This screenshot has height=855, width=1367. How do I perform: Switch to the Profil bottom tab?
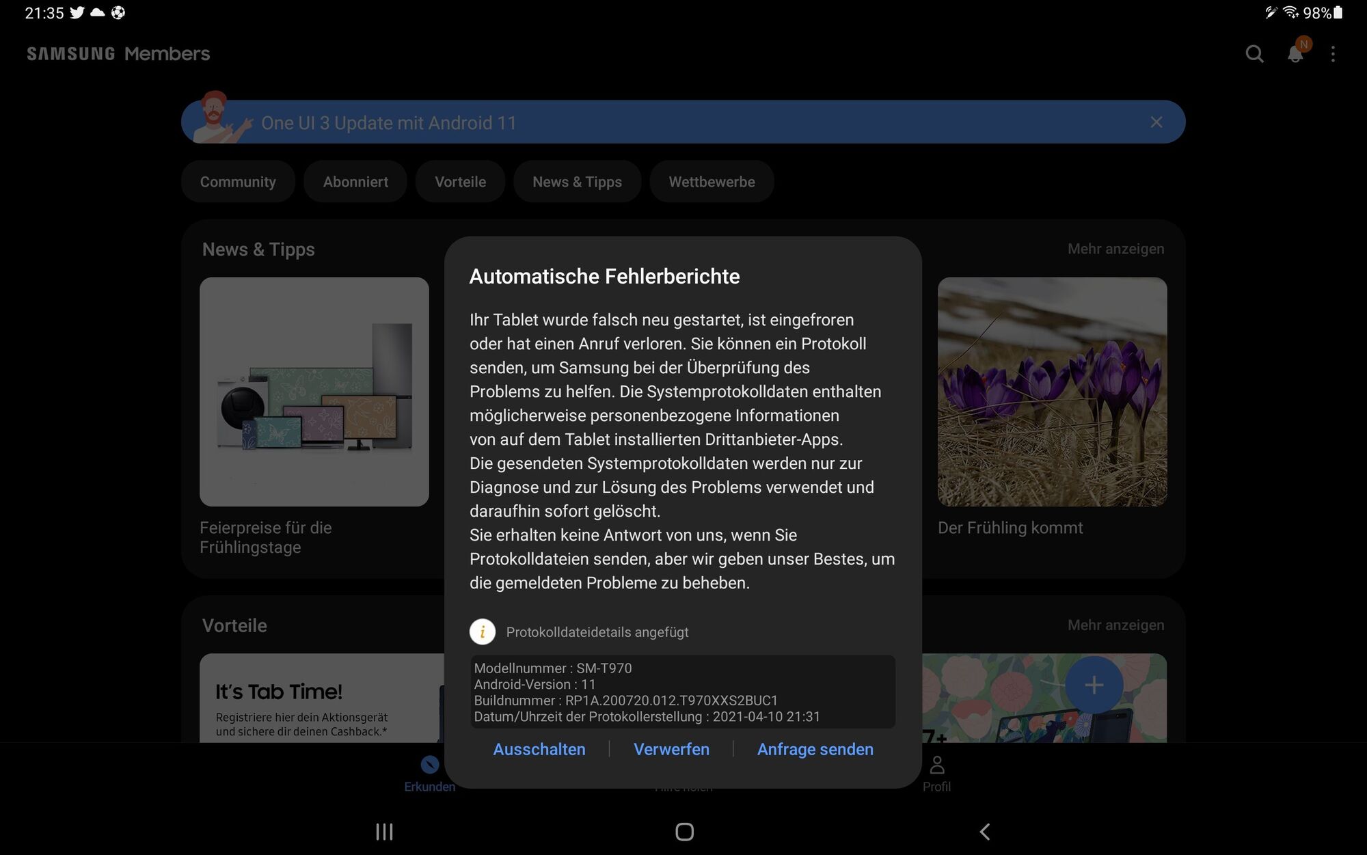[x=936, y=774]
